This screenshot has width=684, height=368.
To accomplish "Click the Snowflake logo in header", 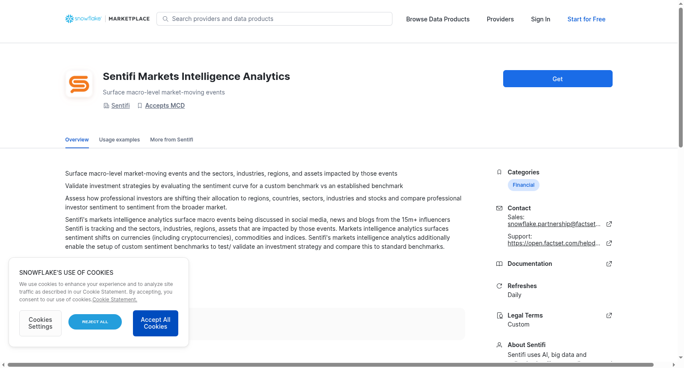I will click(x=83, y=19).
